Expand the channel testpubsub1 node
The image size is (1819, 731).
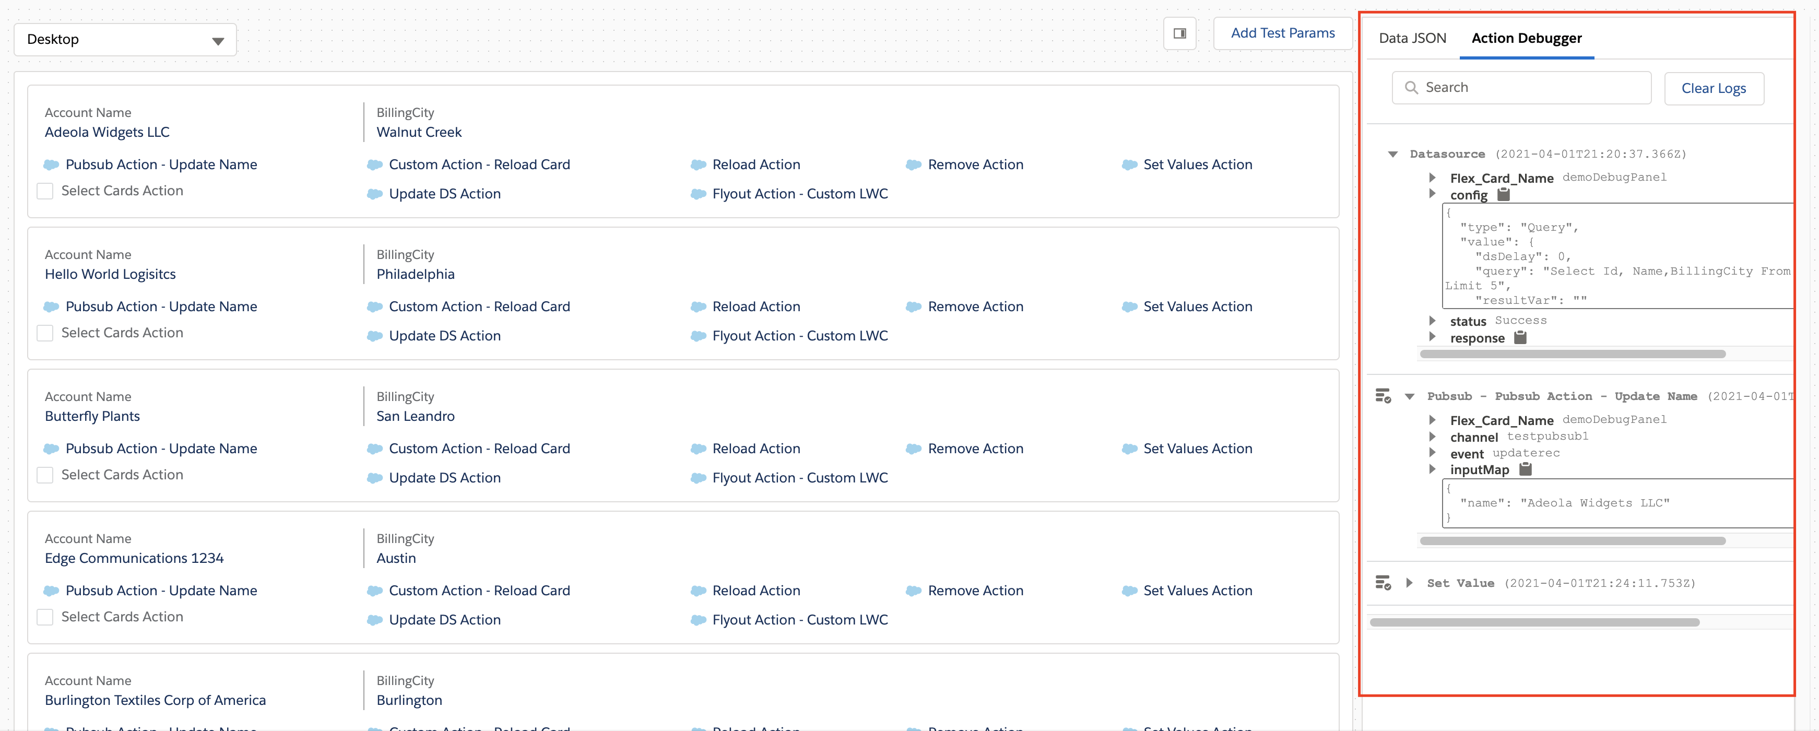pyautogui.click(x=1432, y=437)
